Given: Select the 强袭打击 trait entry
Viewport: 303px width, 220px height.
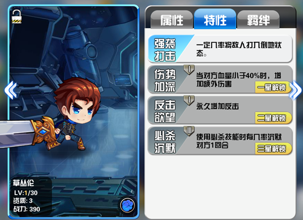Looking at the screenshot, I should 220,49.
